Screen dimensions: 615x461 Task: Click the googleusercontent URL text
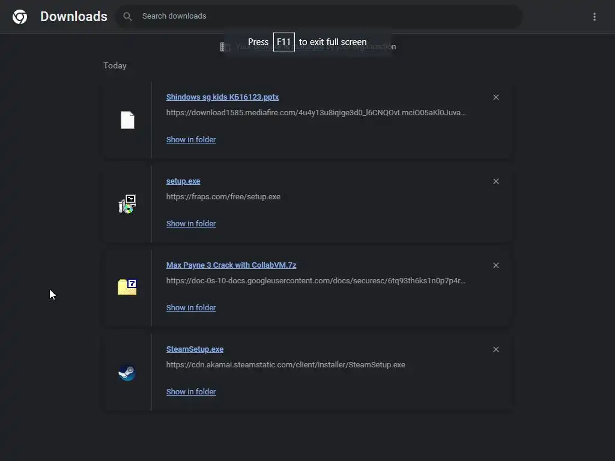[x=316, y=281]
